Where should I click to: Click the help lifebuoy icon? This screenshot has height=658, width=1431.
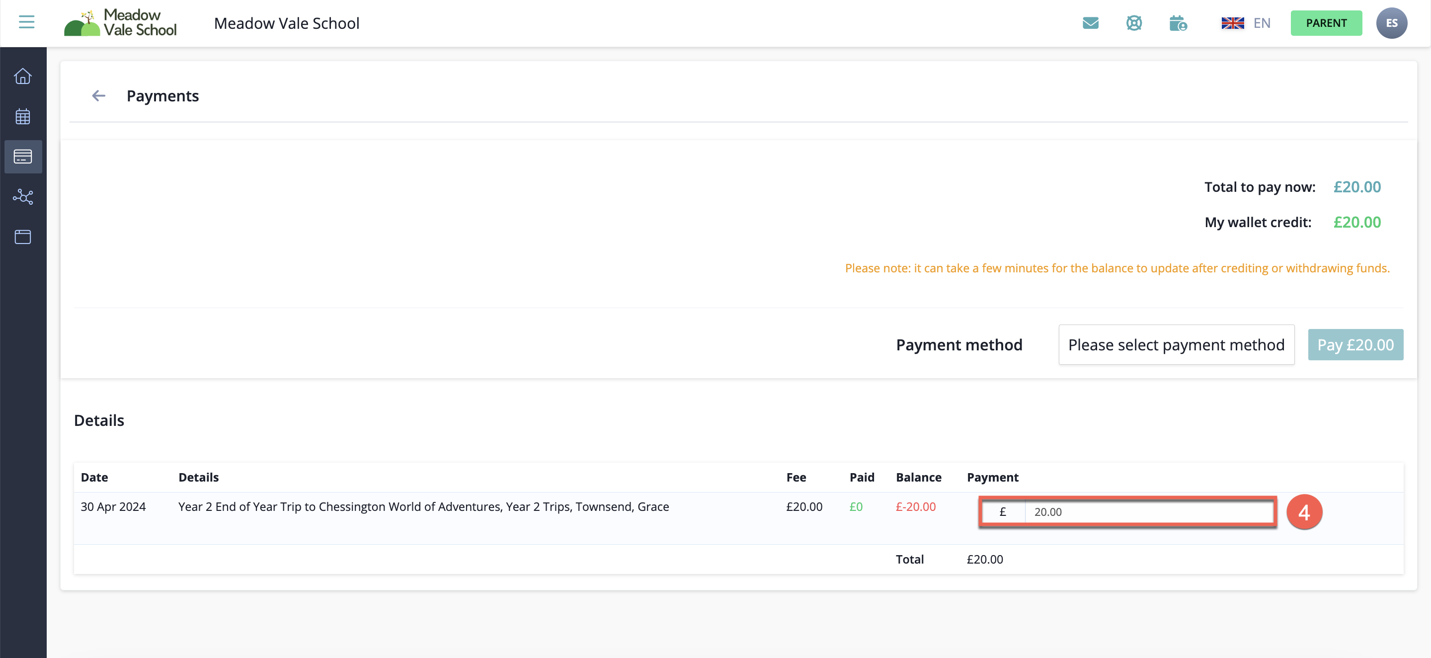pyautogui.click(x=1134, y=23)
